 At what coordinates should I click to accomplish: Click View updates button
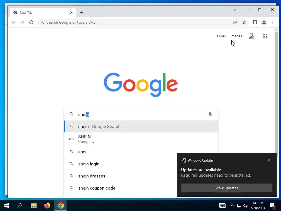click(x=226, y=188)
